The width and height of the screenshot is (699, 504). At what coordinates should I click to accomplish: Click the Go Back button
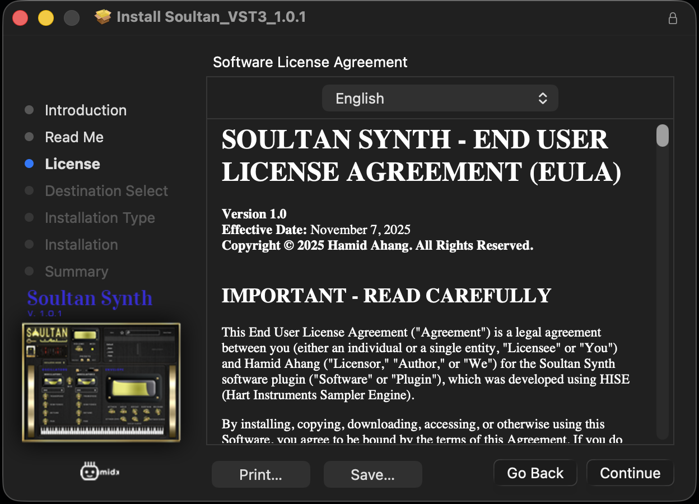point(535,473)
